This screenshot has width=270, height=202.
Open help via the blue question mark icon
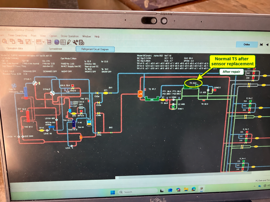[x=56, y=42]
